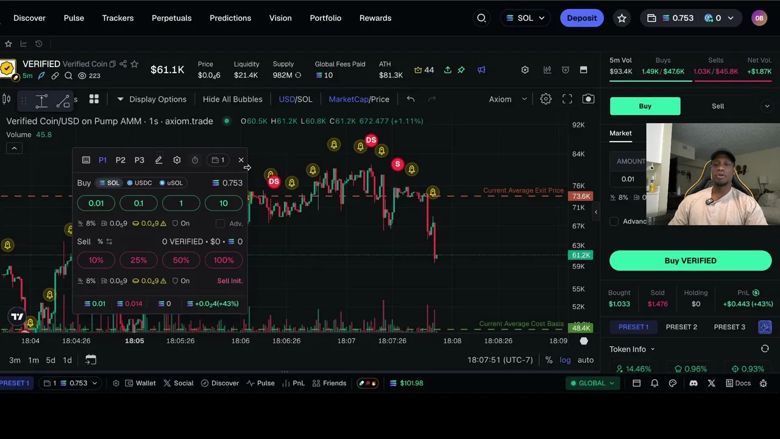780x439 pixels.
Task: Switch chart between MarketCap and Price
Action: tap(359, 99)
